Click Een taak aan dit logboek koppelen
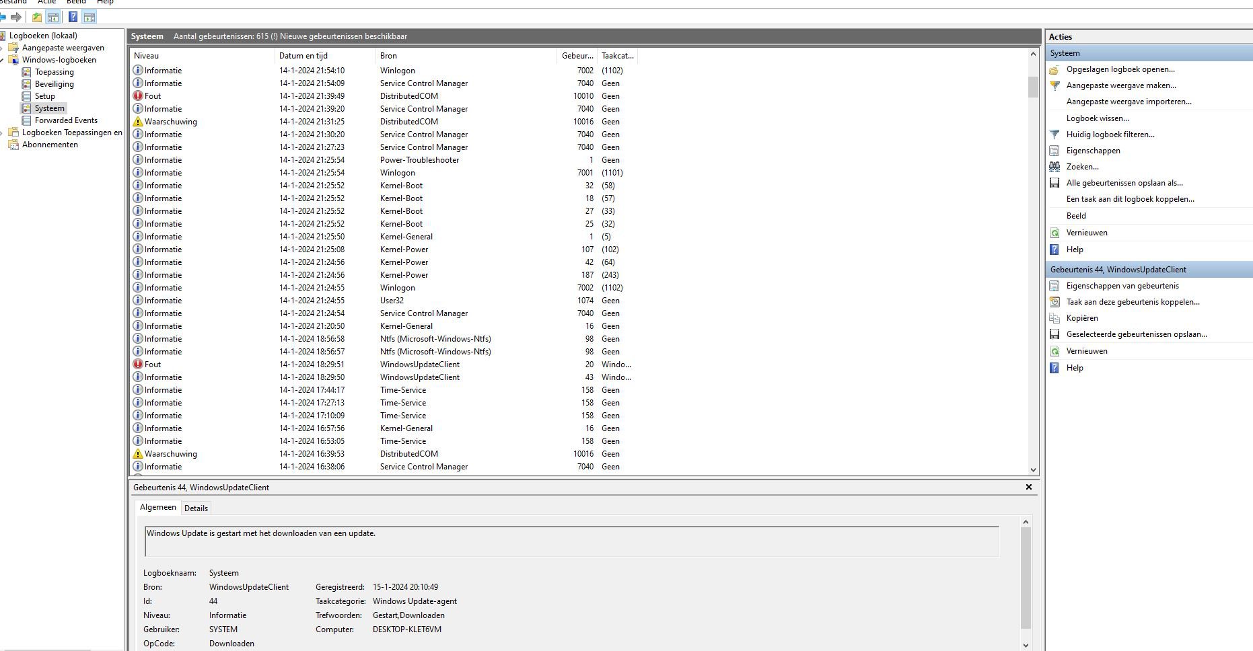This screenshot has width=1253, height=651. tap(1130, 199)
